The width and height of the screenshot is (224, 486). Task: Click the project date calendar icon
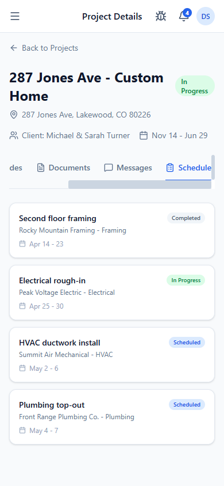(x=144, y=135)
